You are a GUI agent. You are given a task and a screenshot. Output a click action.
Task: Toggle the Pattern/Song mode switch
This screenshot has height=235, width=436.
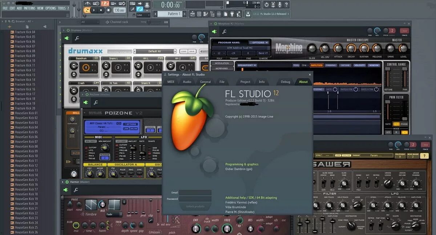click(x=86, y=10)
